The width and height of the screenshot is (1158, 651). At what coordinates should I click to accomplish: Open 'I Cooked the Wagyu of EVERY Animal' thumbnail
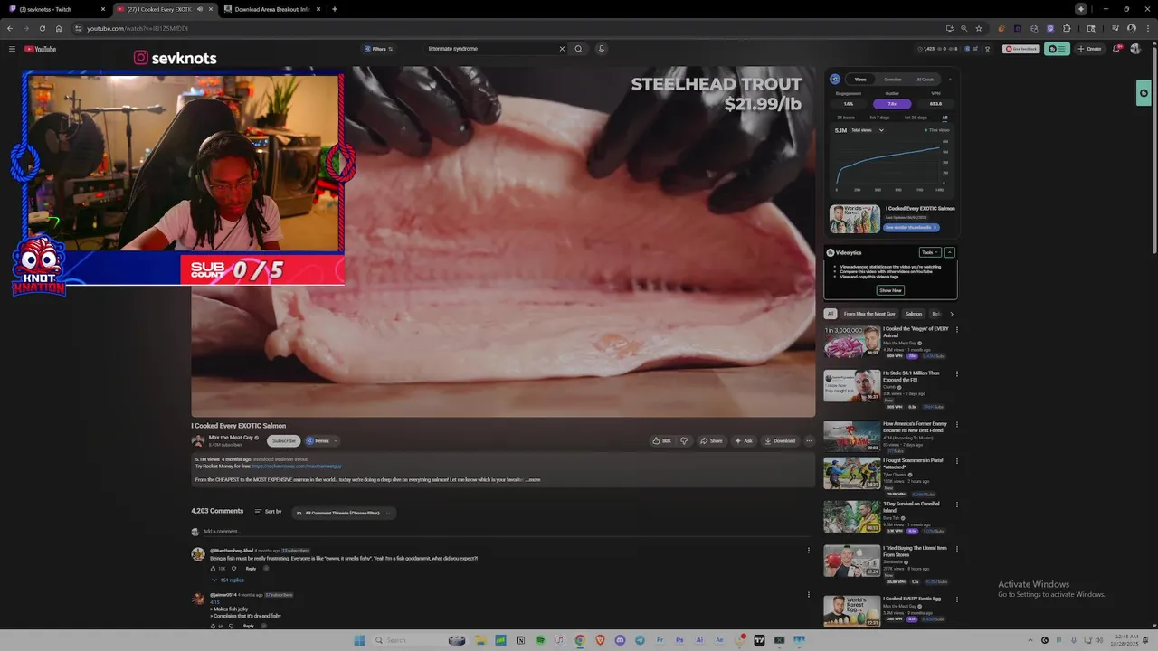(x=851, y=342)
